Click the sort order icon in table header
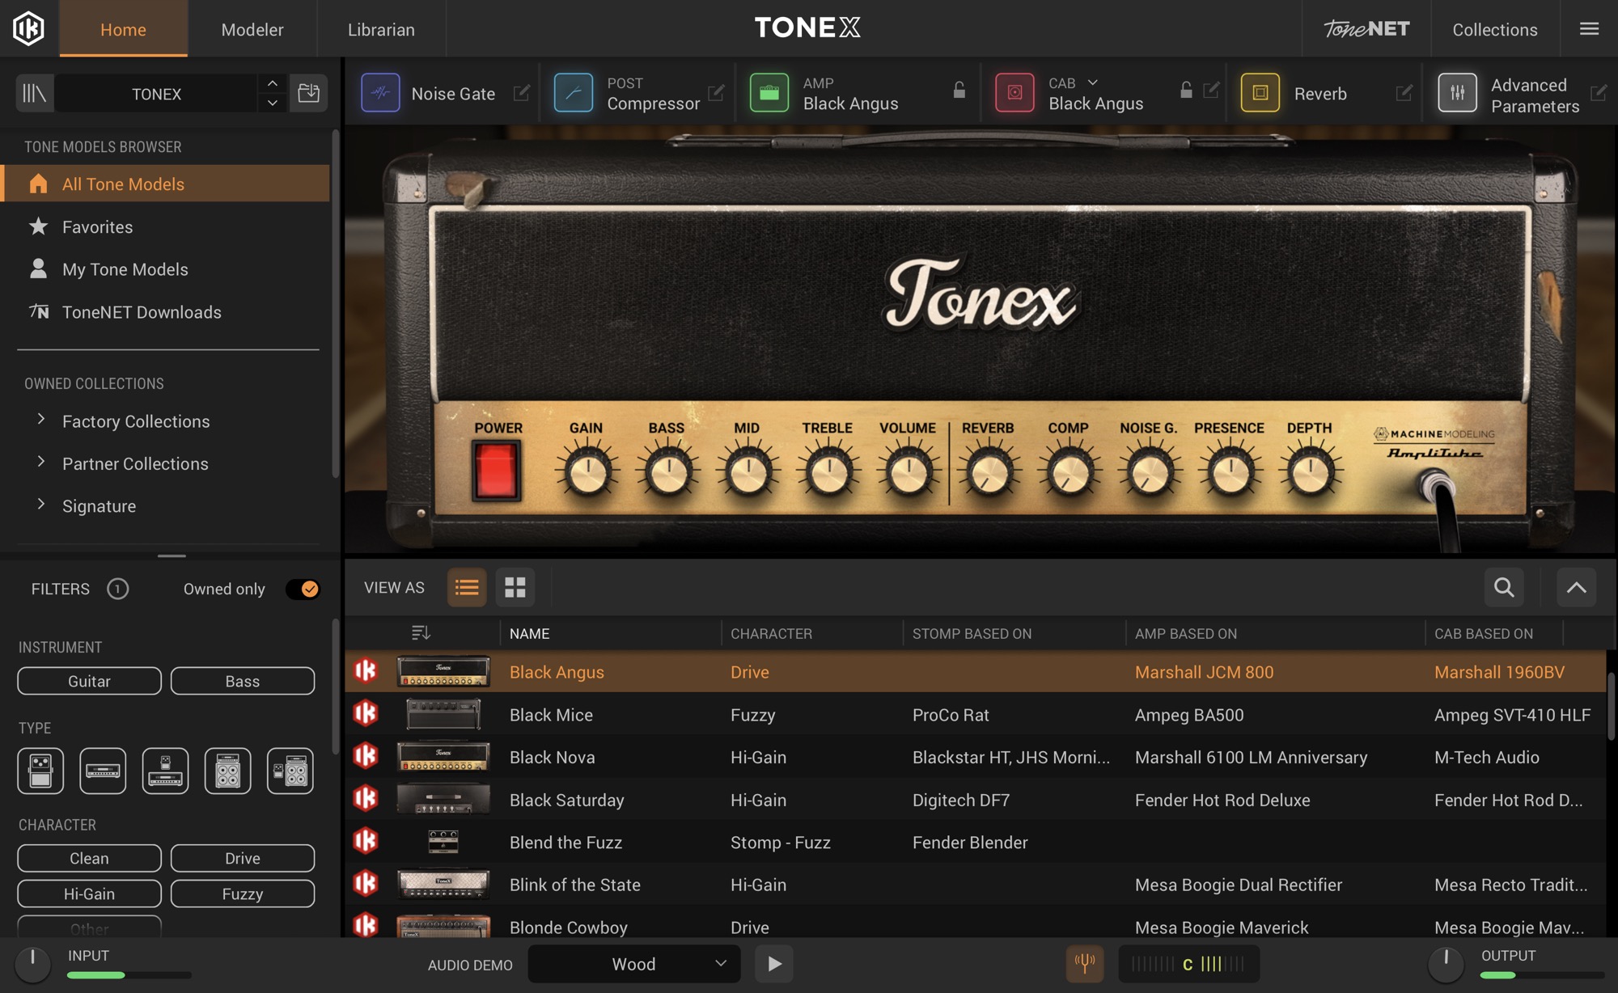The image size is (1618, 993). pyautogui.click(x=421, y=633)
